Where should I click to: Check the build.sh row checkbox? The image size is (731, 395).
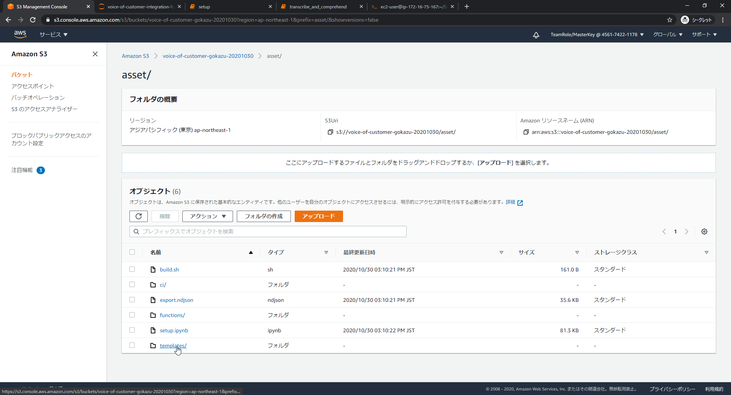[132, 269]
